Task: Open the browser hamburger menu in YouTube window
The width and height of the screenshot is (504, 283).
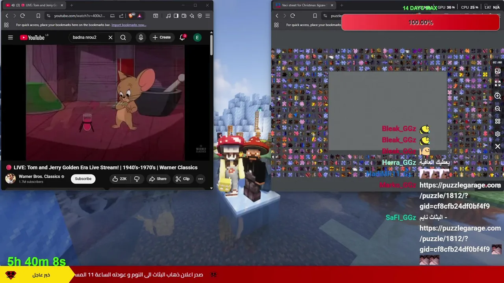Action: click(x=208, y=16)
